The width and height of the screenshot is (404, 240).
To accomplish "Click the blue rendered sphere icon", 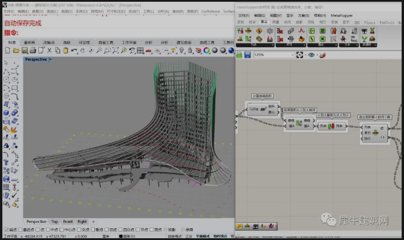I will pos(231,51).
